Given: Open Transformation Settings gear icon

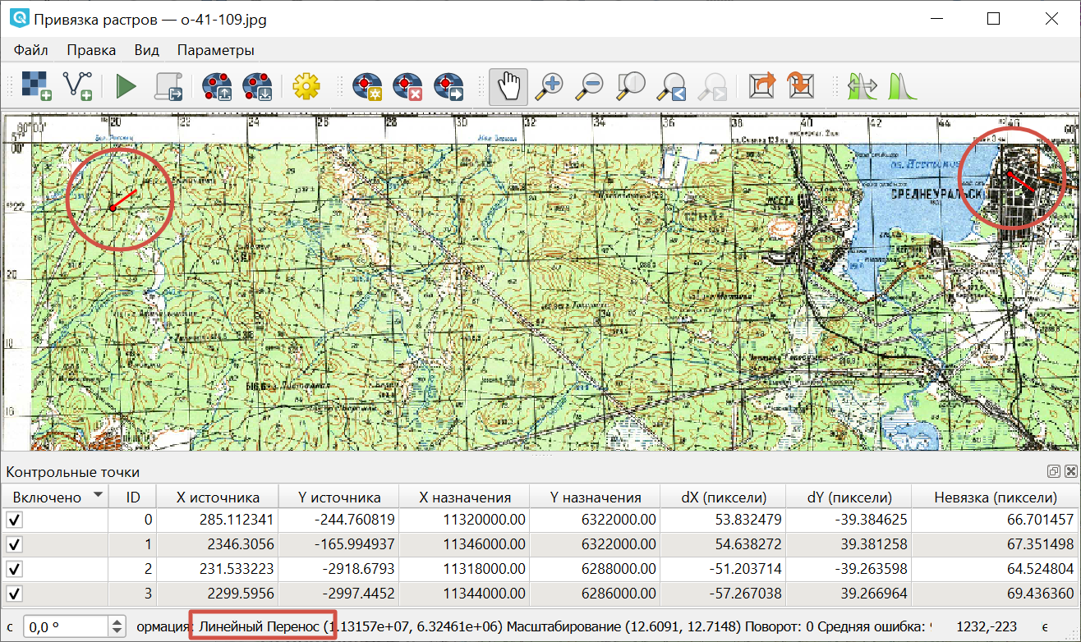Looking at the screenshot, I should pyautogui.click(x=306, y=86).
